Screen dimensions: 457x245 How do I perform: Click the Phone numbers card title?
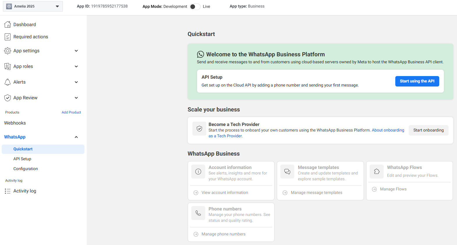pos(225,209)
